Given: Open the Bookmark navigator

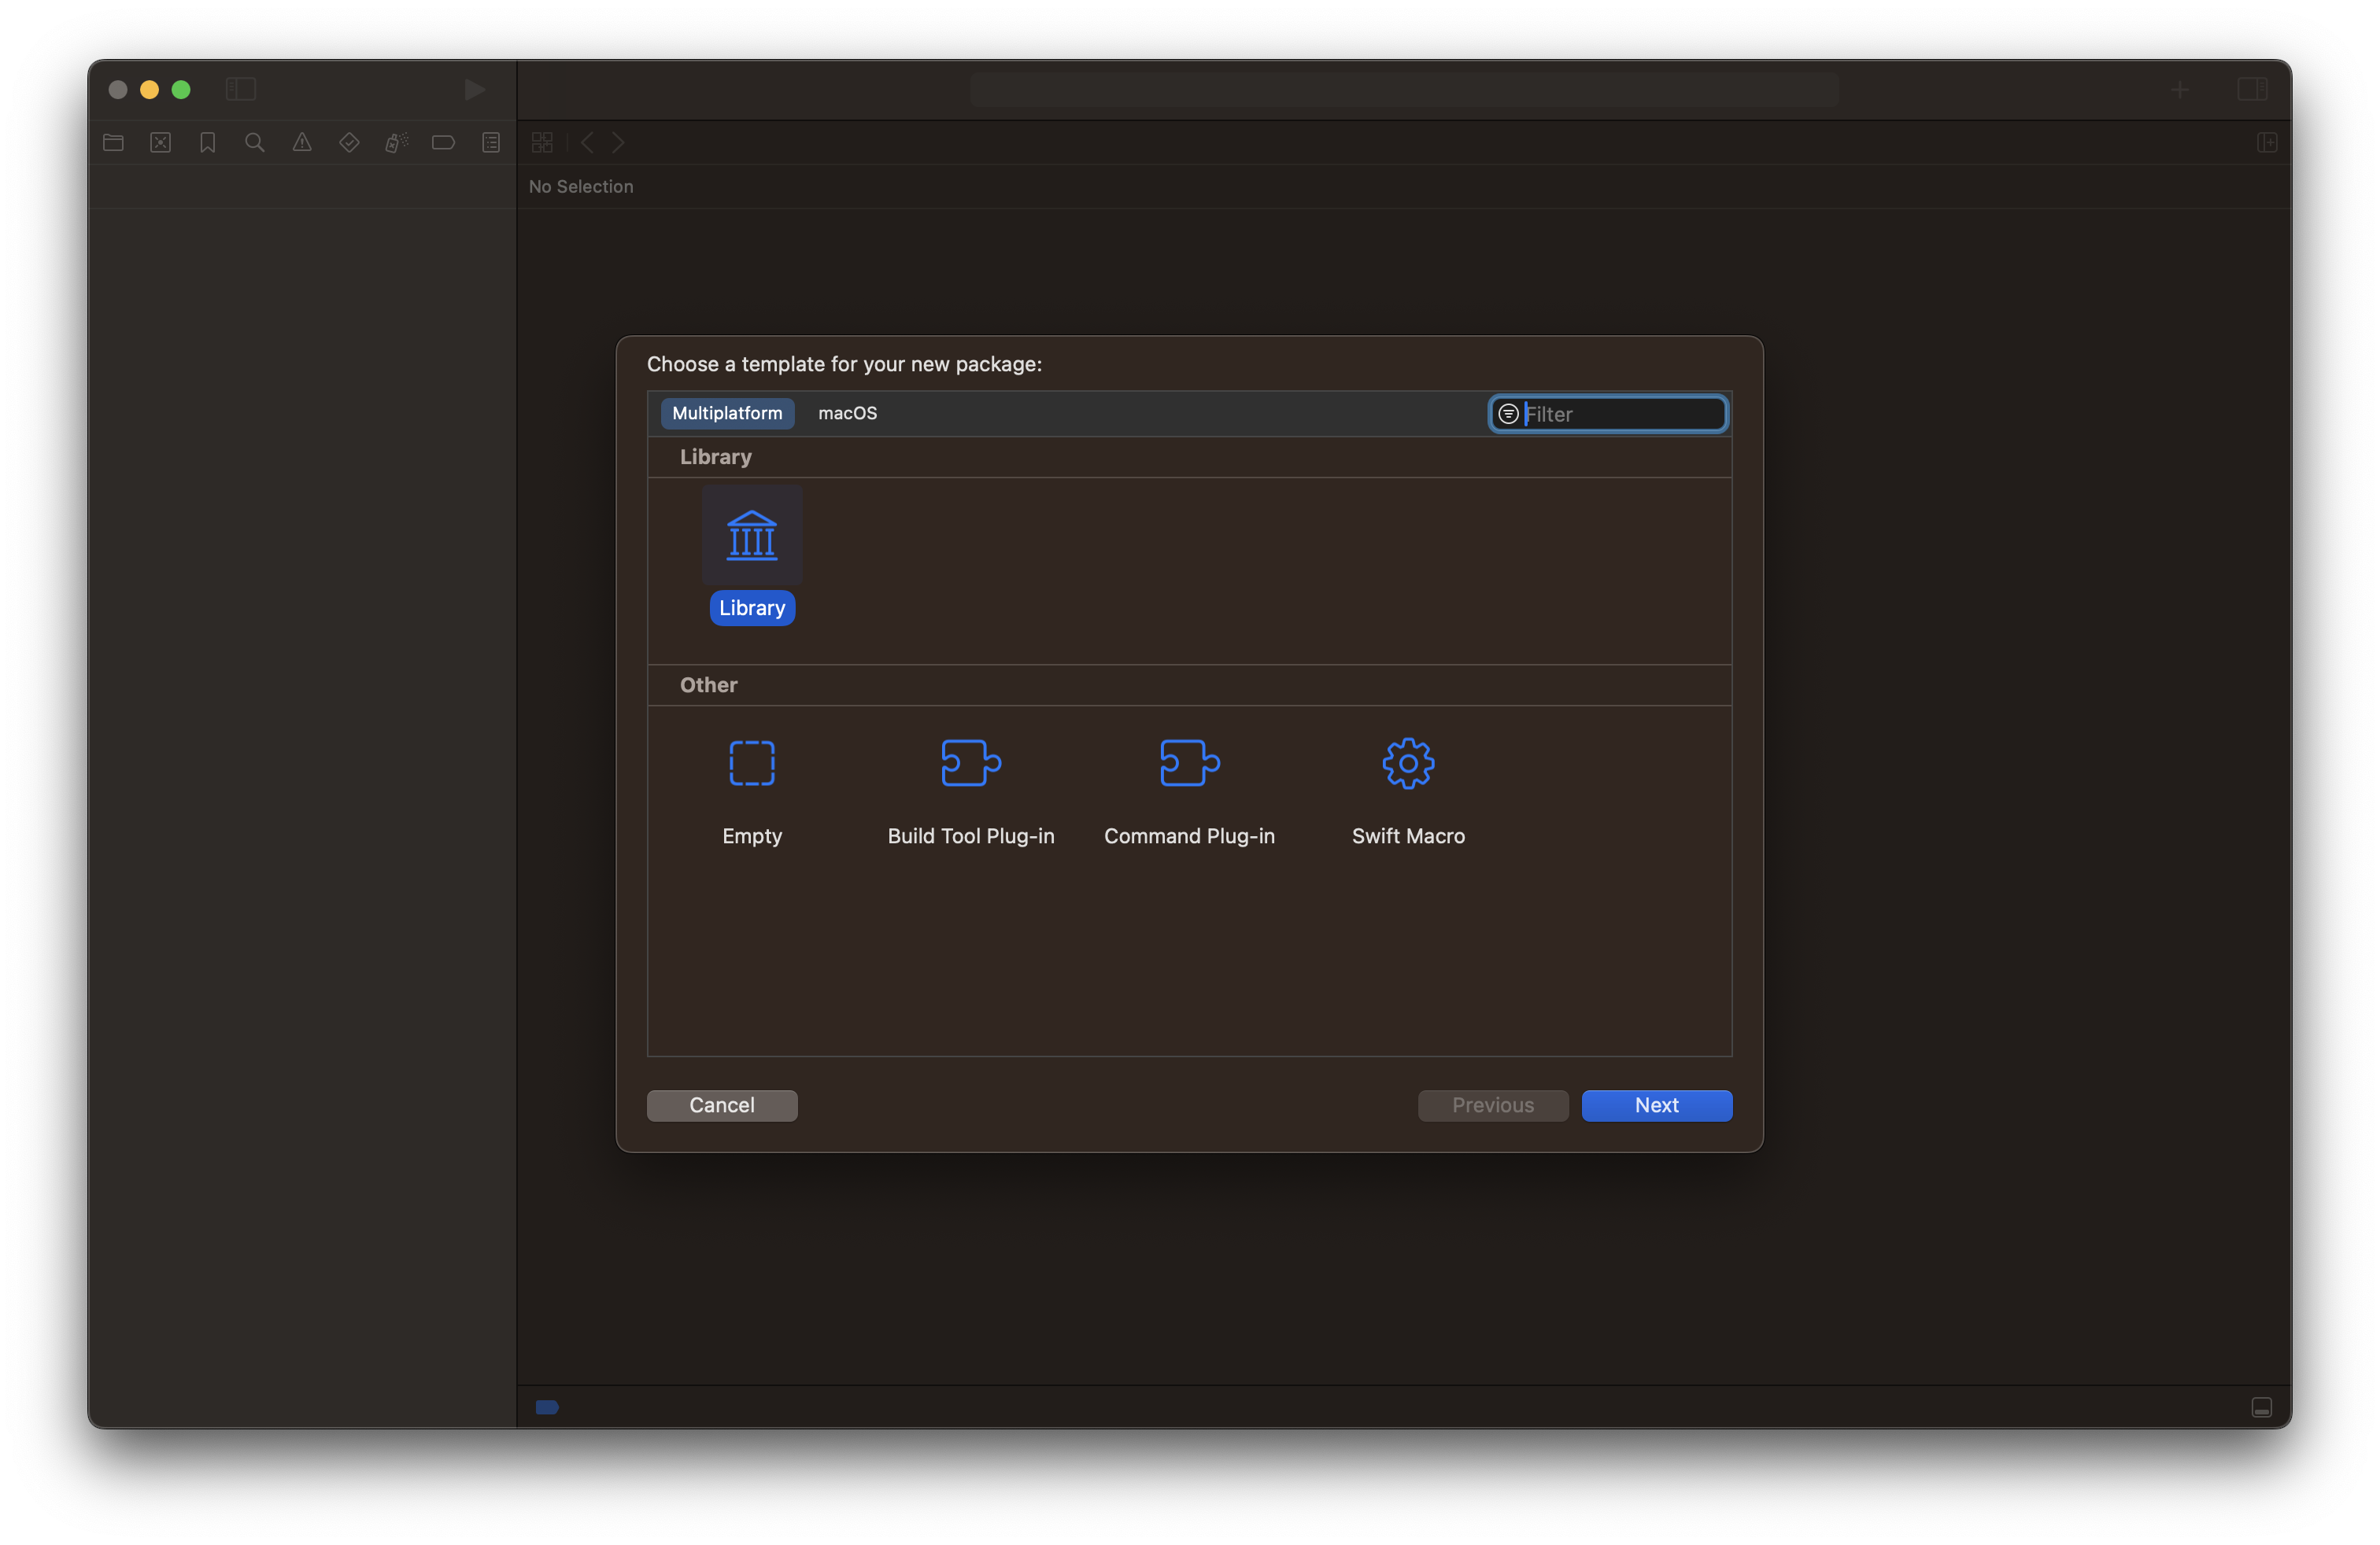Looking at the screenshot, I should point(208,143).
